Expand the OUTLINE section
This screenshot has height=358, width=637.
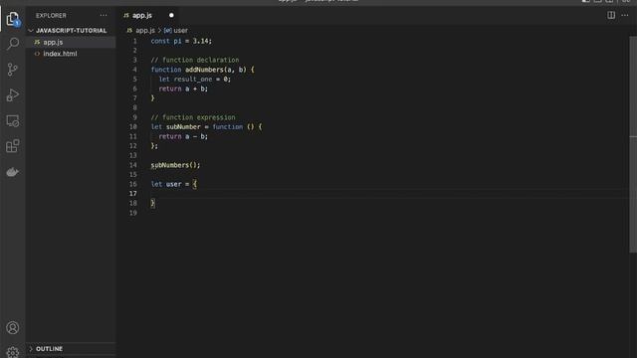pos(71,349)
